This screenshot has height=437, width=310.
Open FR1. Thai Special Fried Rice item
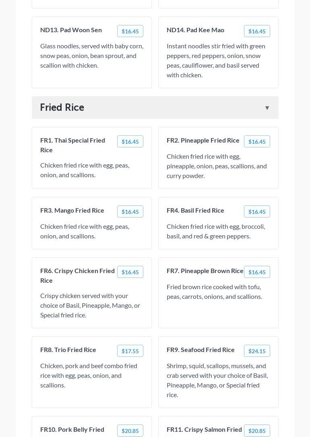point(72,145)
